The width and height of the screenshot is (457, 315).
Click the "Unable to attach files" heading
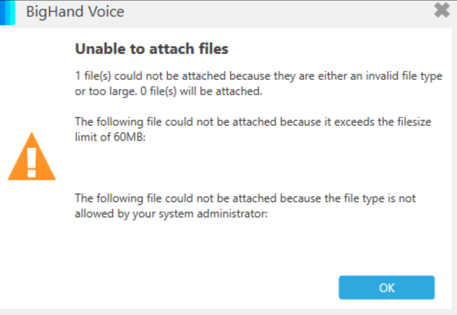tap(151, 48)
